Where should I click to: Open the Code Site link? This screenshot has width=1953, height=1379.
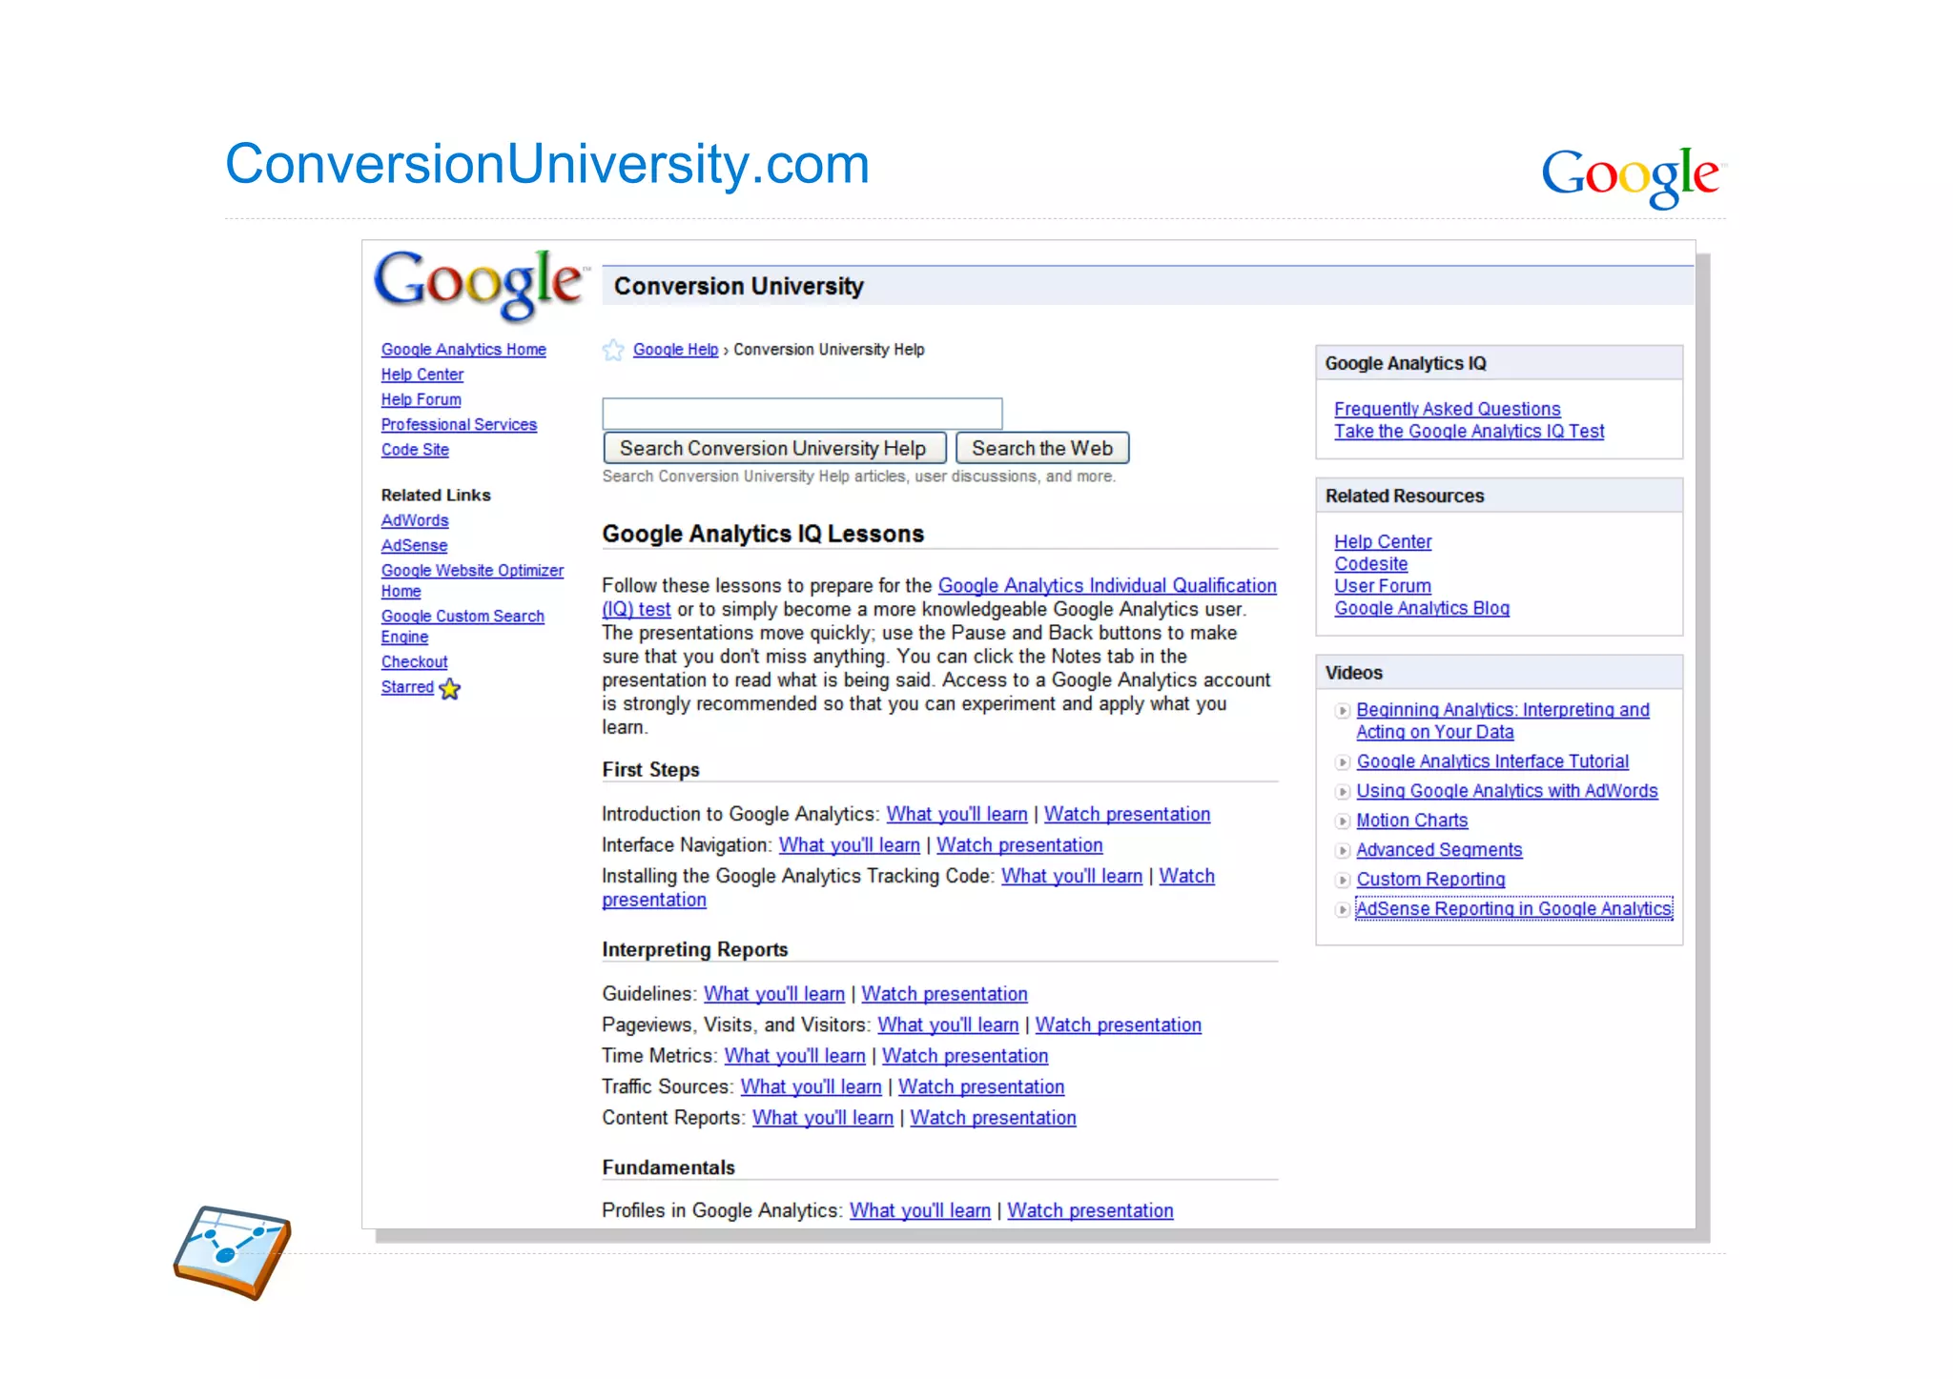click(x=415, y=449)
